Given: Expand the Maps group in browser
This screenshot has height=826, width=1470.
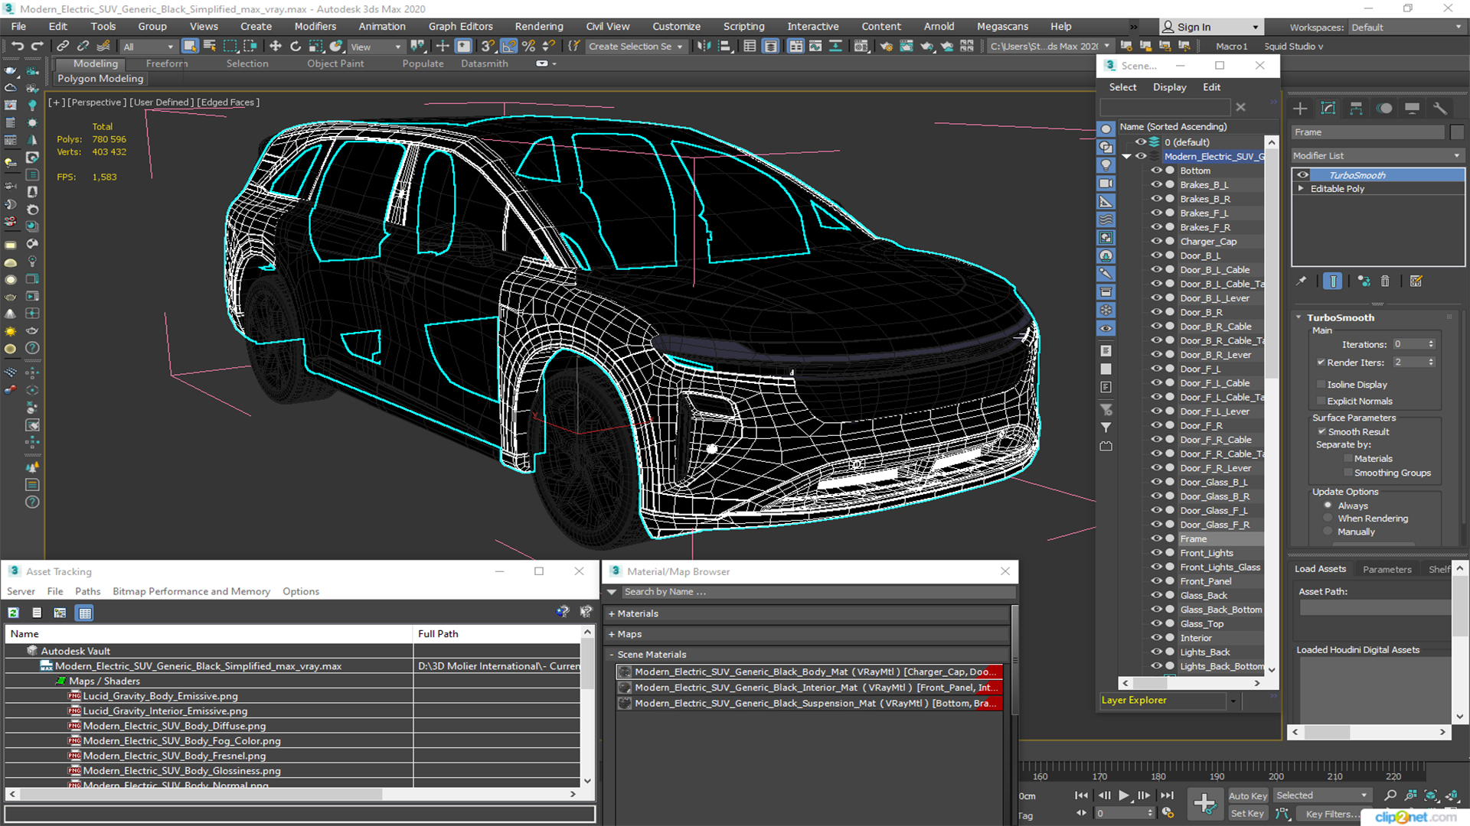Looking at the screenshot, I should 612,635.
